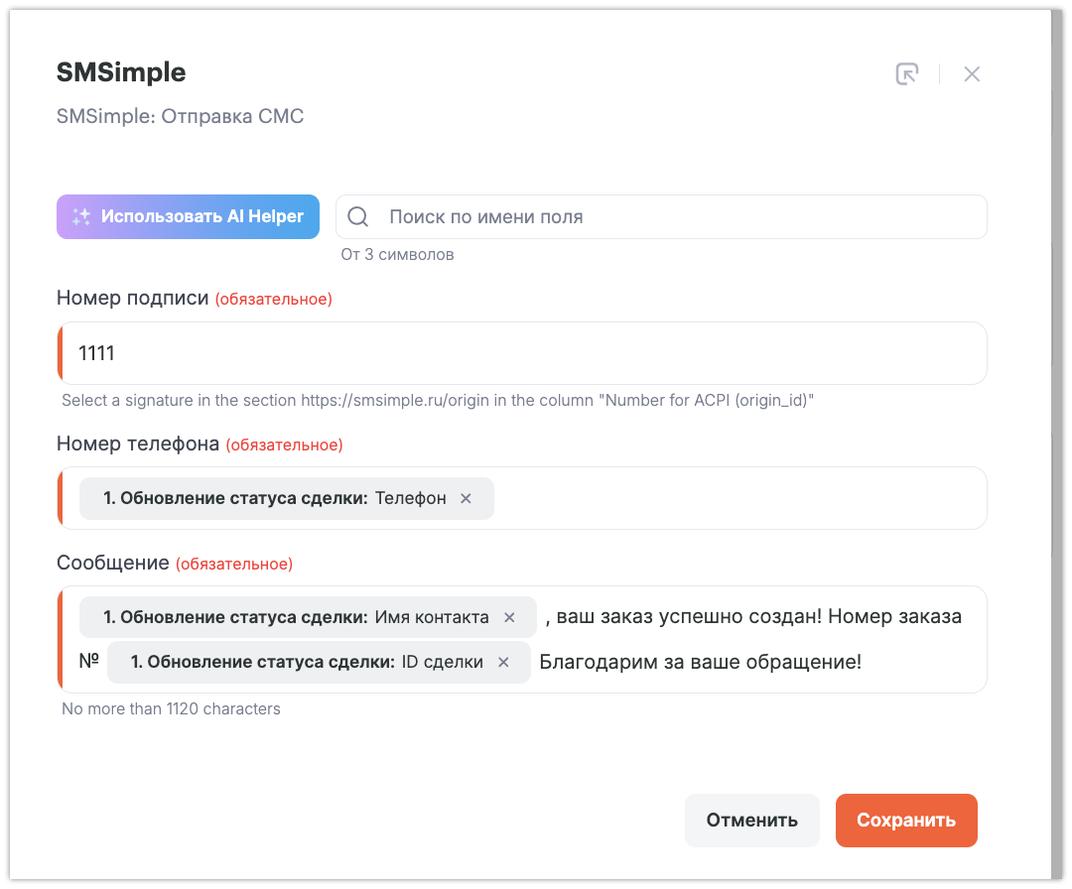This screenshot has width=1072, height=889.
Task: Click the Сообщение field label
Action: click(113, 563)
